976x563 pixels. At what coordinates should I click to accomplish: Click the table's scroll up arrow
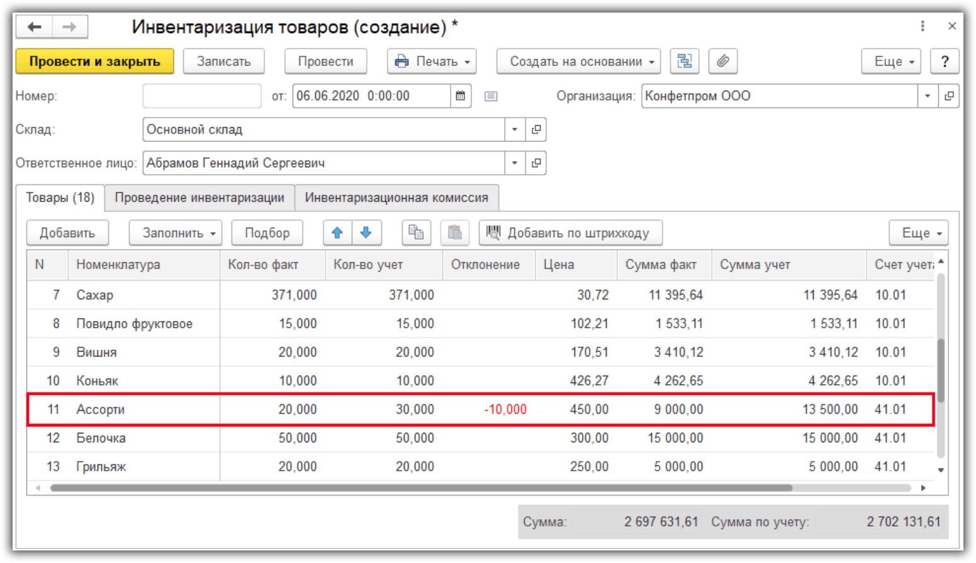(x=941, y=261)
